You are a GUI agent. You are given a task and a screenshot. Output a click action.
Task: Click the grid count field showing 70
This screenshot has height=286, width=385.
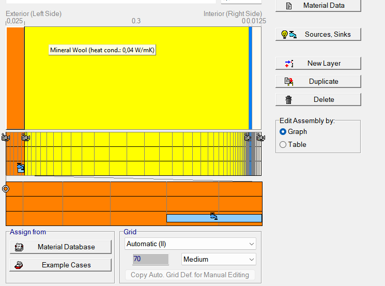coord(150,259)
